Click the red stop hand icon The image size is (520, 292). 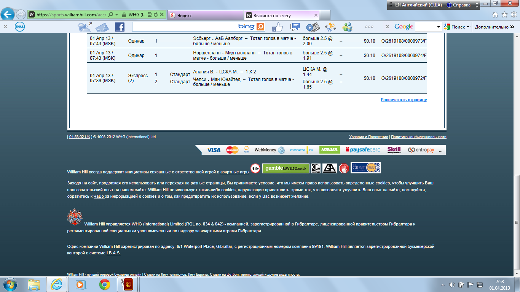(x=344, y=168)
